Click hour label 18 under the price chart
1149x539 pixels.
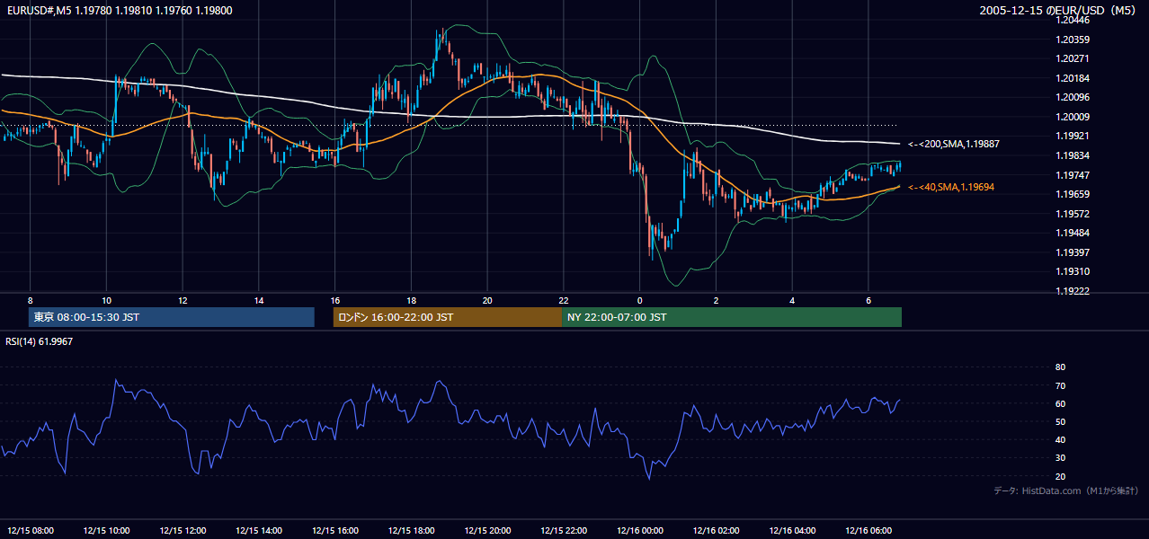coord(411,300)
